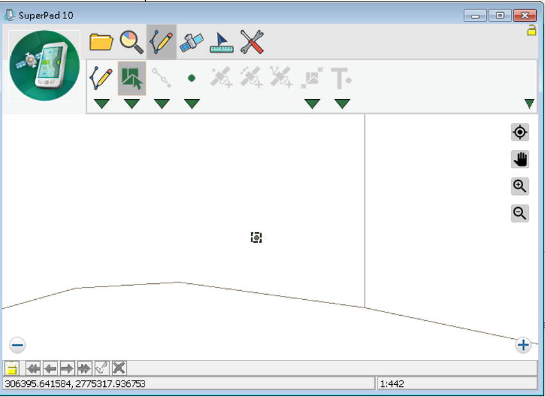Expand the small green arrow at toolbar right end
Viewport: 545px width, 397px height.
[x=530, y=104]
